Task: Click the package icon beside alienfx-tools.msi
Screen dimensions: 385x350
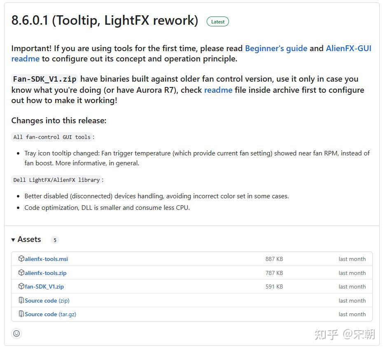Action: [x=21, y=259]
